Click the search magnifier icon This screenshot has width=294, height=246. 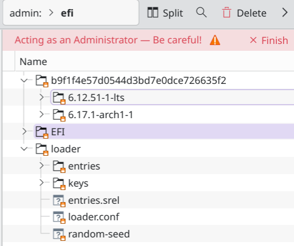[x=201, y=13]
